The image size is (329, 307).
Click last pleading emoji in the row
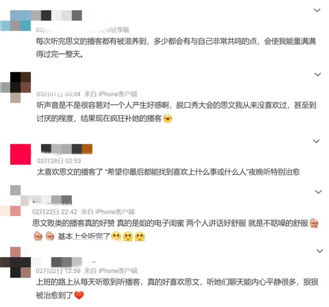click(140, 236)
